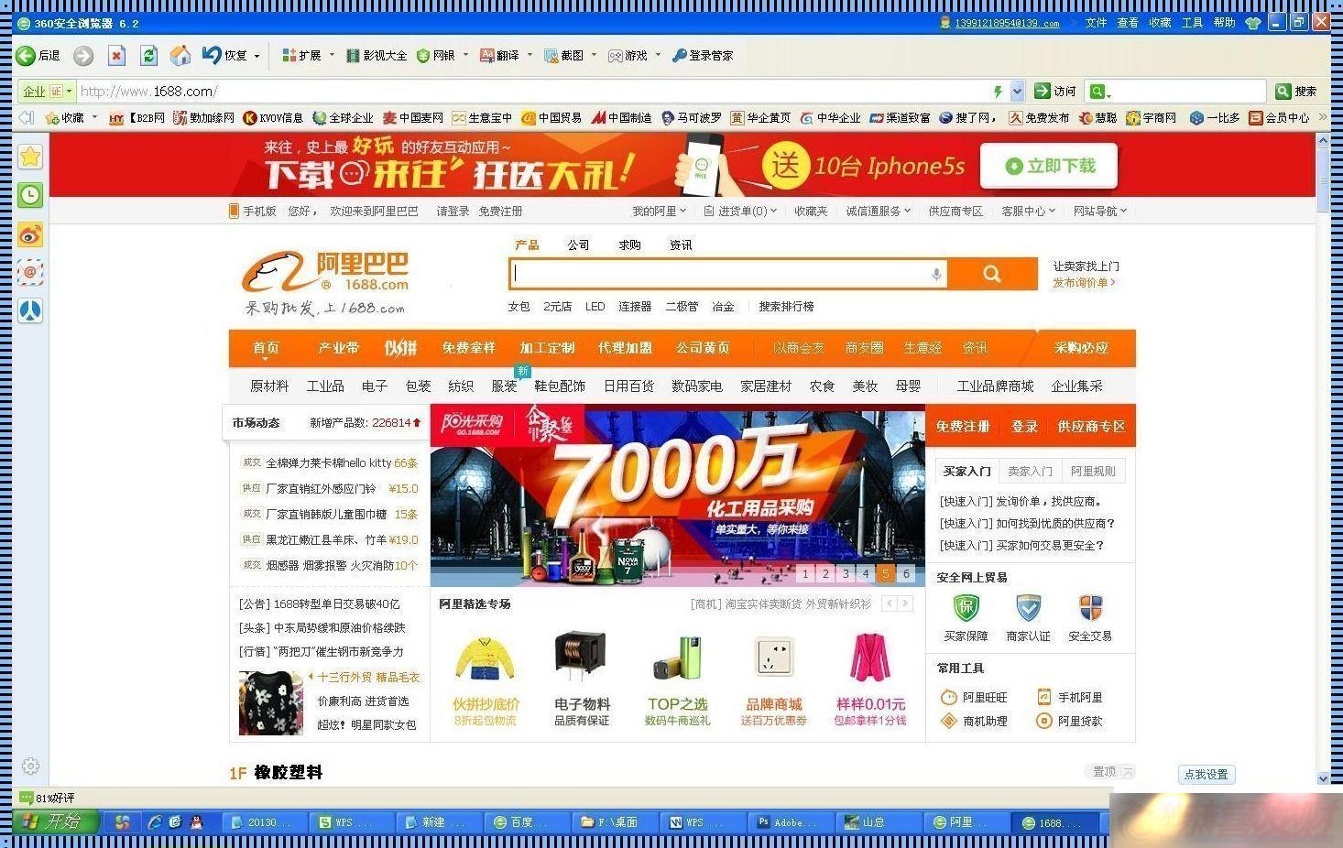
Task: Switch to the 阿里规则 tab
Action: [1093, 472]
